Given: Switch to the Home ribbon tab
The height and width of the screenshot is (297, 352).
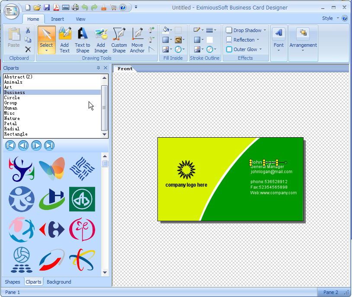Looking at the screenshot, I should [x=33, y=19].
